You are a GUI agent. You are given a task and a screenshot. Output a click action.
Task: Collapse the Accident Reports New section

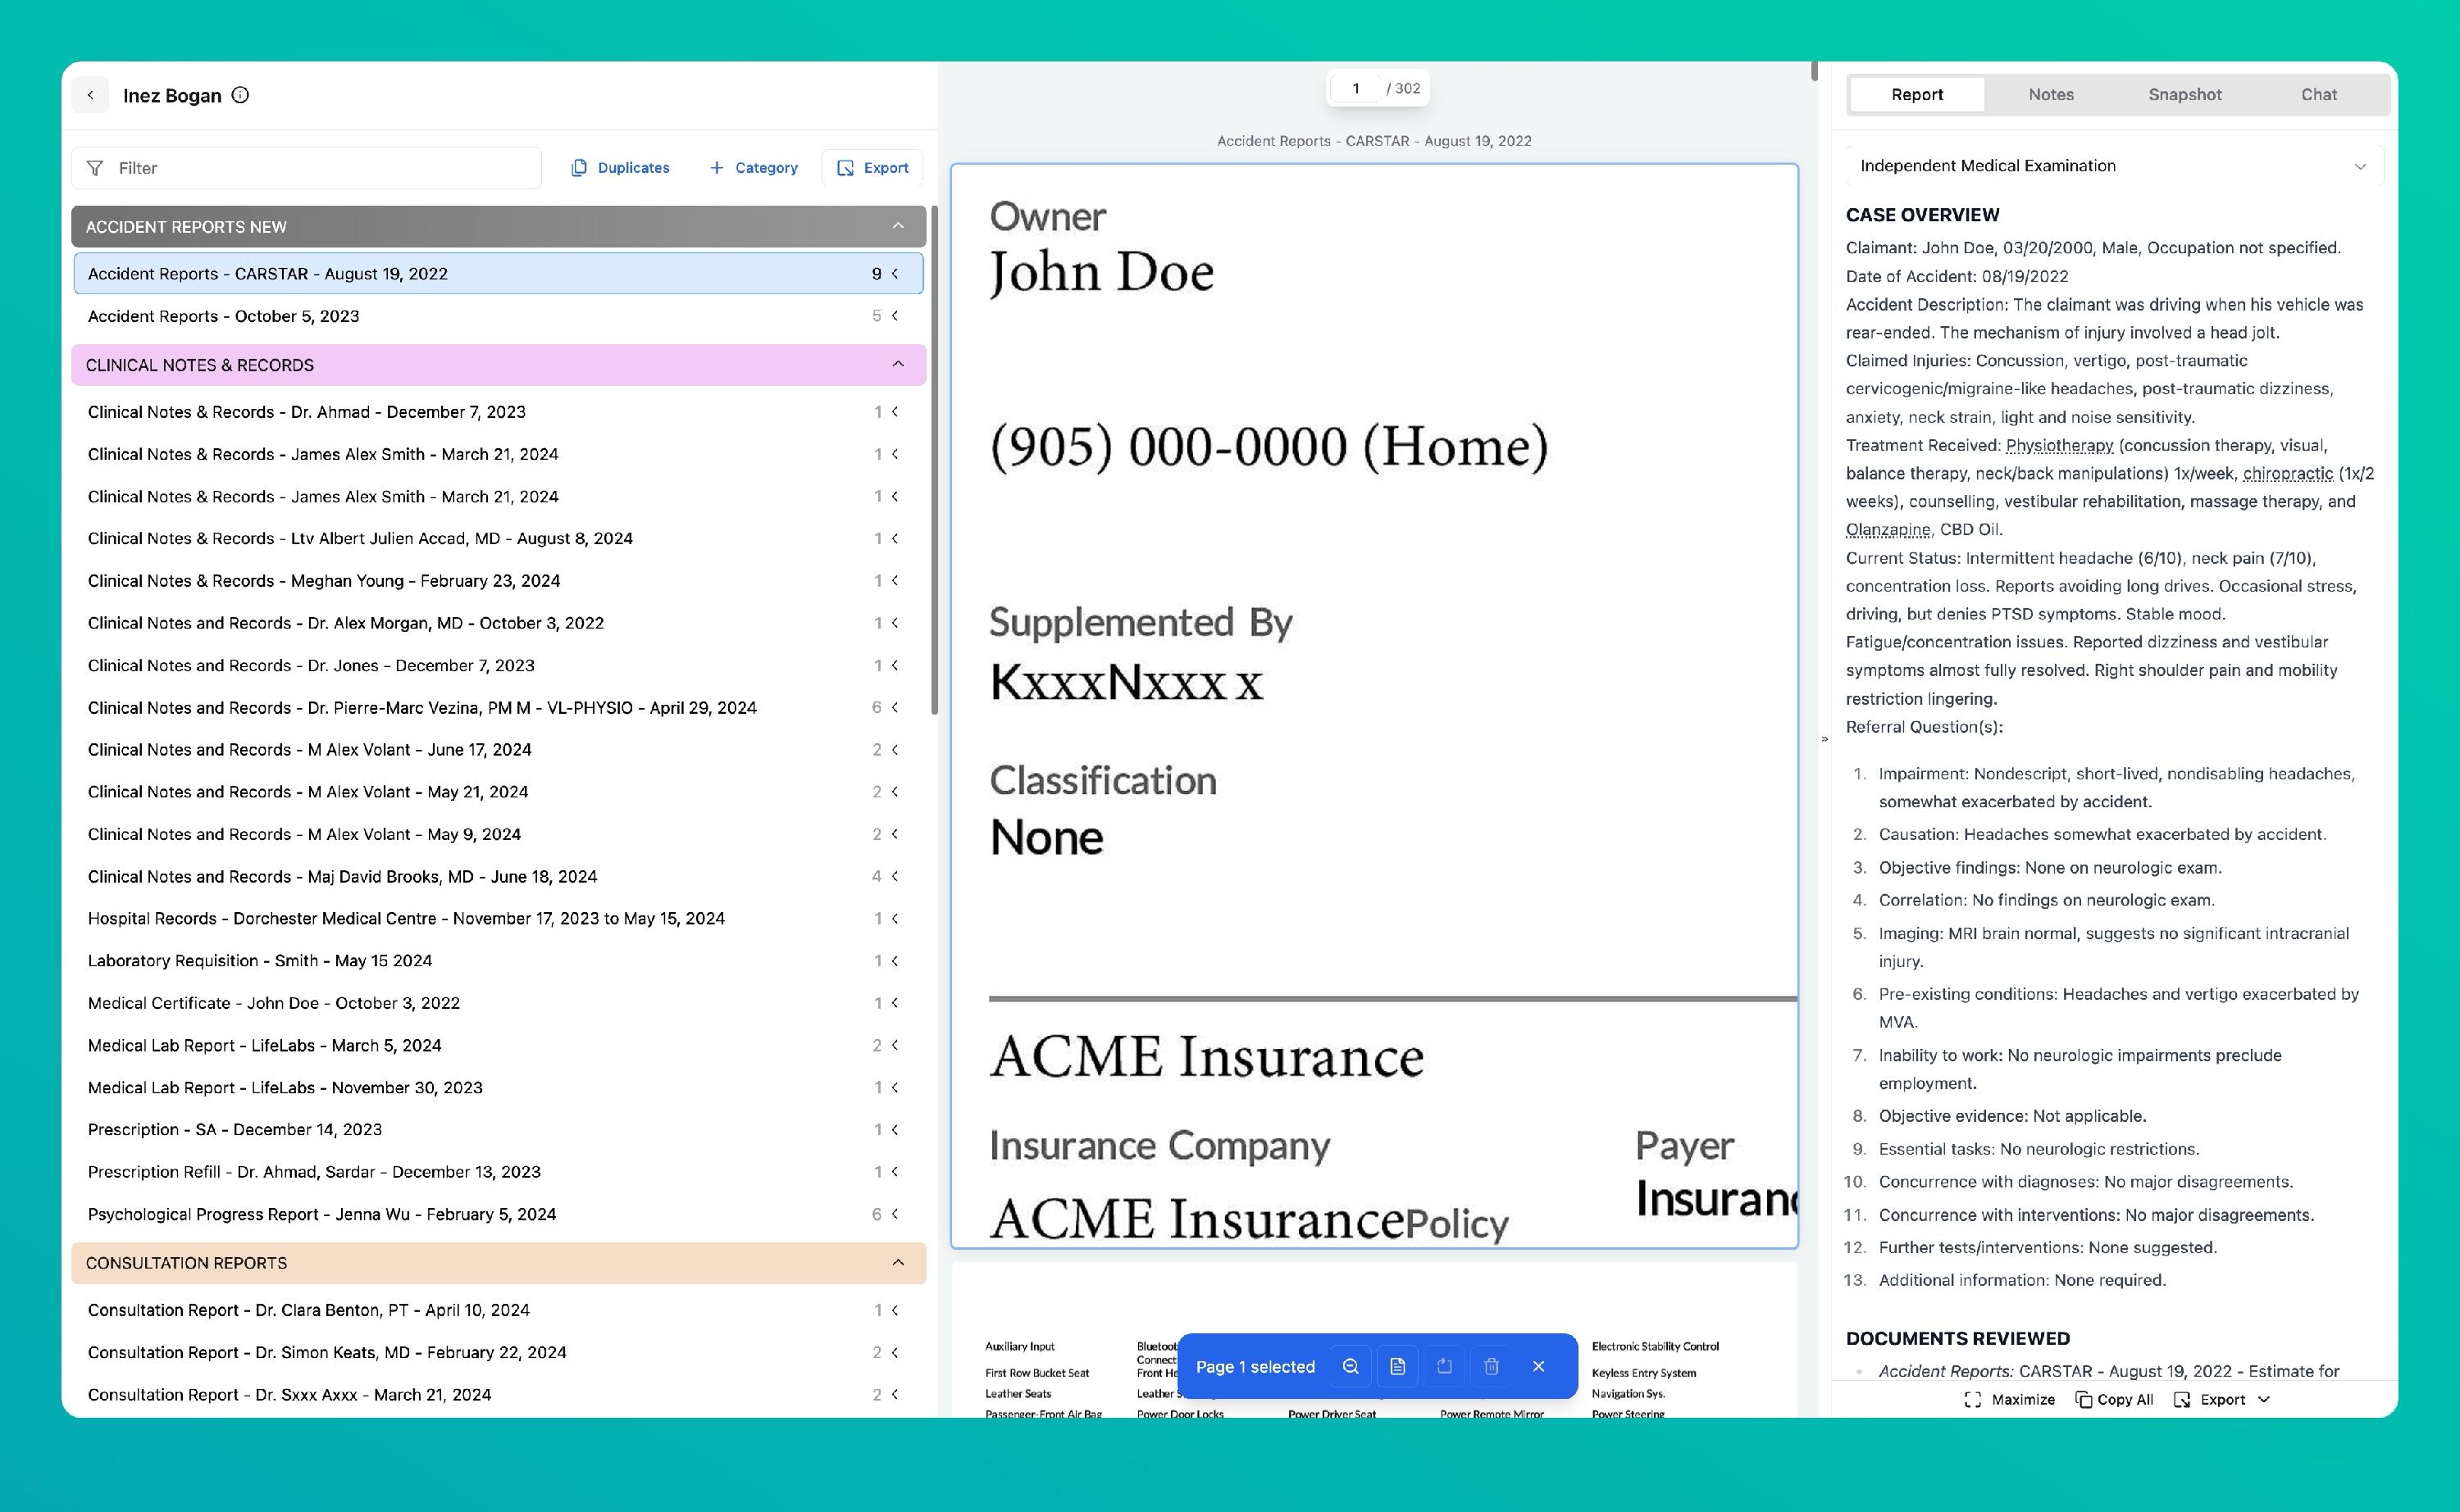click(897, 226)
